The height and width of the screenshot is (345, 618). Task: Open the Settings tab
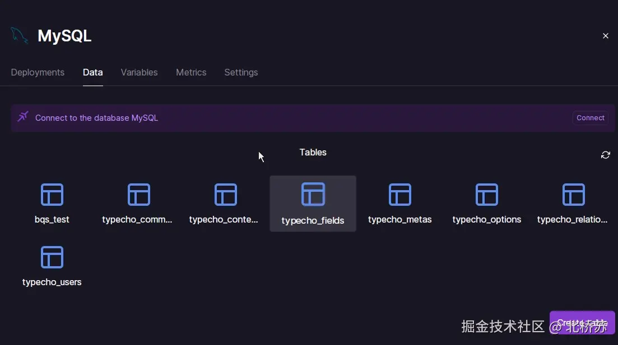241,72
